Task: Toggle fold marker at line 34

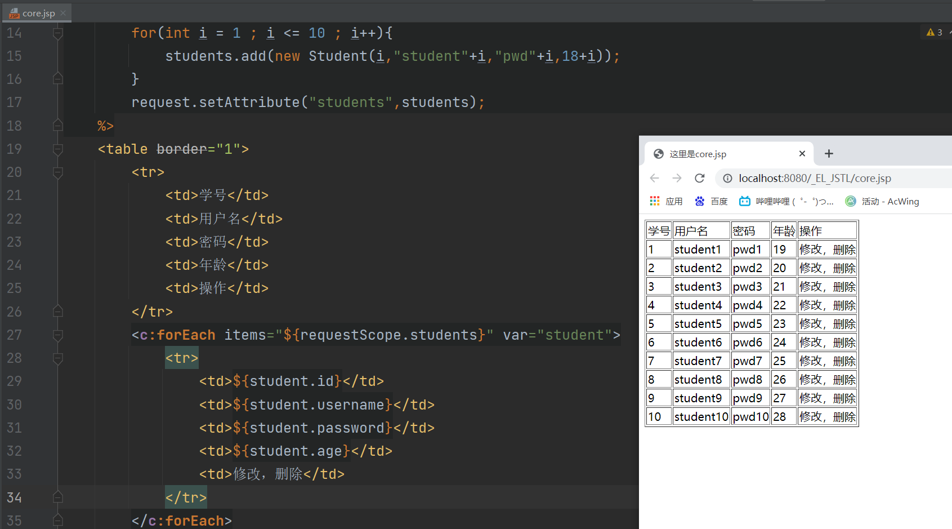Action: point(57,497)
